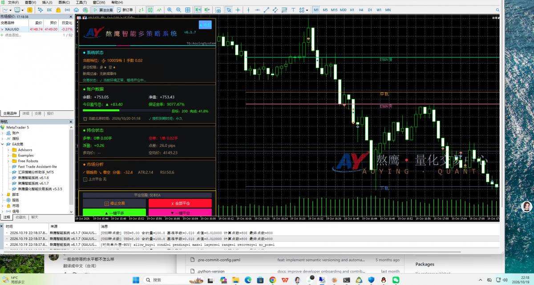The height and width of the screenshot is (285, 534).
Task: Expand the Advisors folder in navigator
Action: coord(8,150)
